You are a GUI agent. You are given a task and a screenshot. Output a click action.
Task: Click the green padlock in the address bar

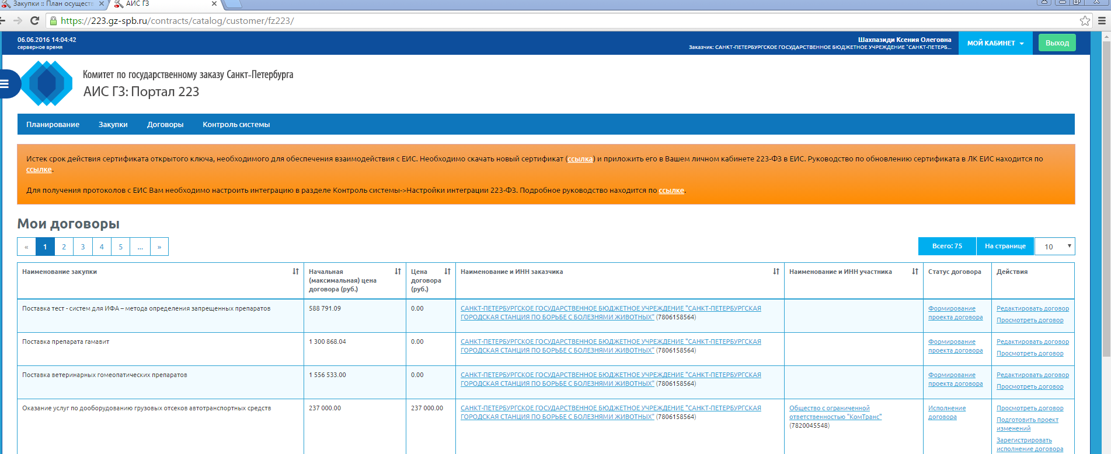coord(53,21)
